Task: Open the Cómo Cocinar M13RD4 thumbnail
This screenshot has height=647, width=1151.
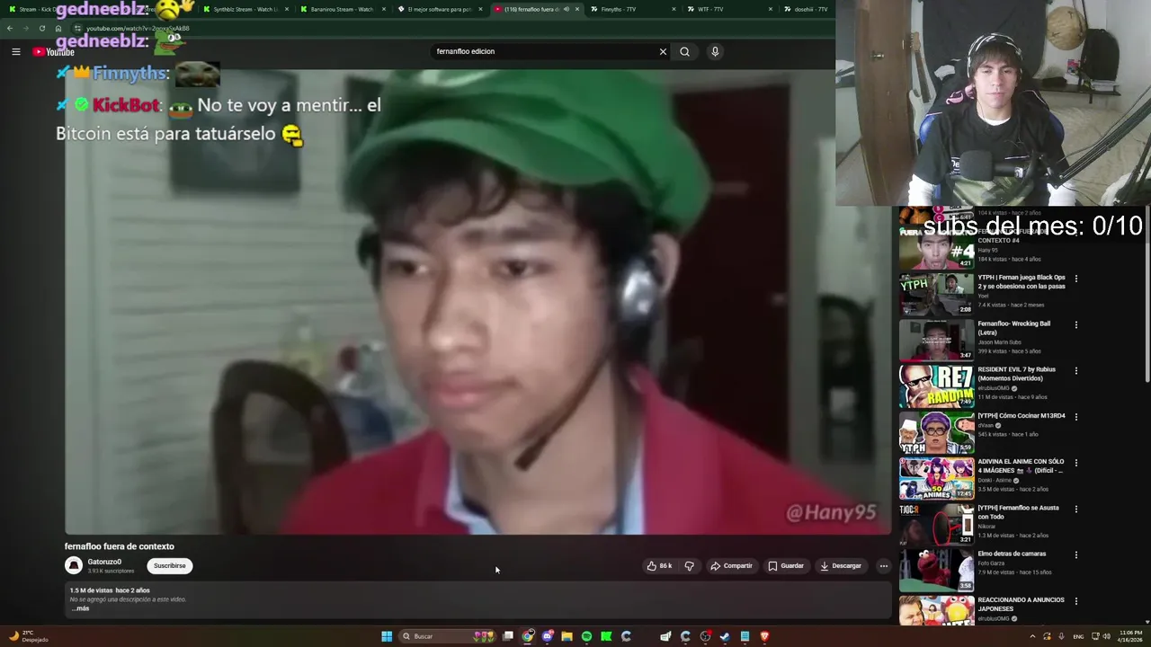Action: tap(936, 432)
